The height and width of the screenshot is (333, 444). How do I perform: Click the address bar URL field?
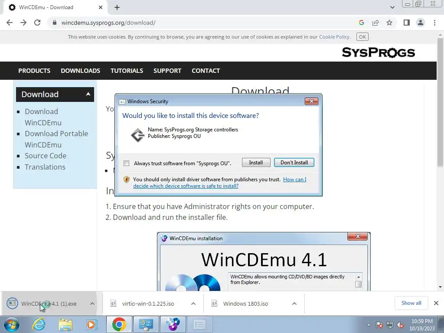coord(198,23)
